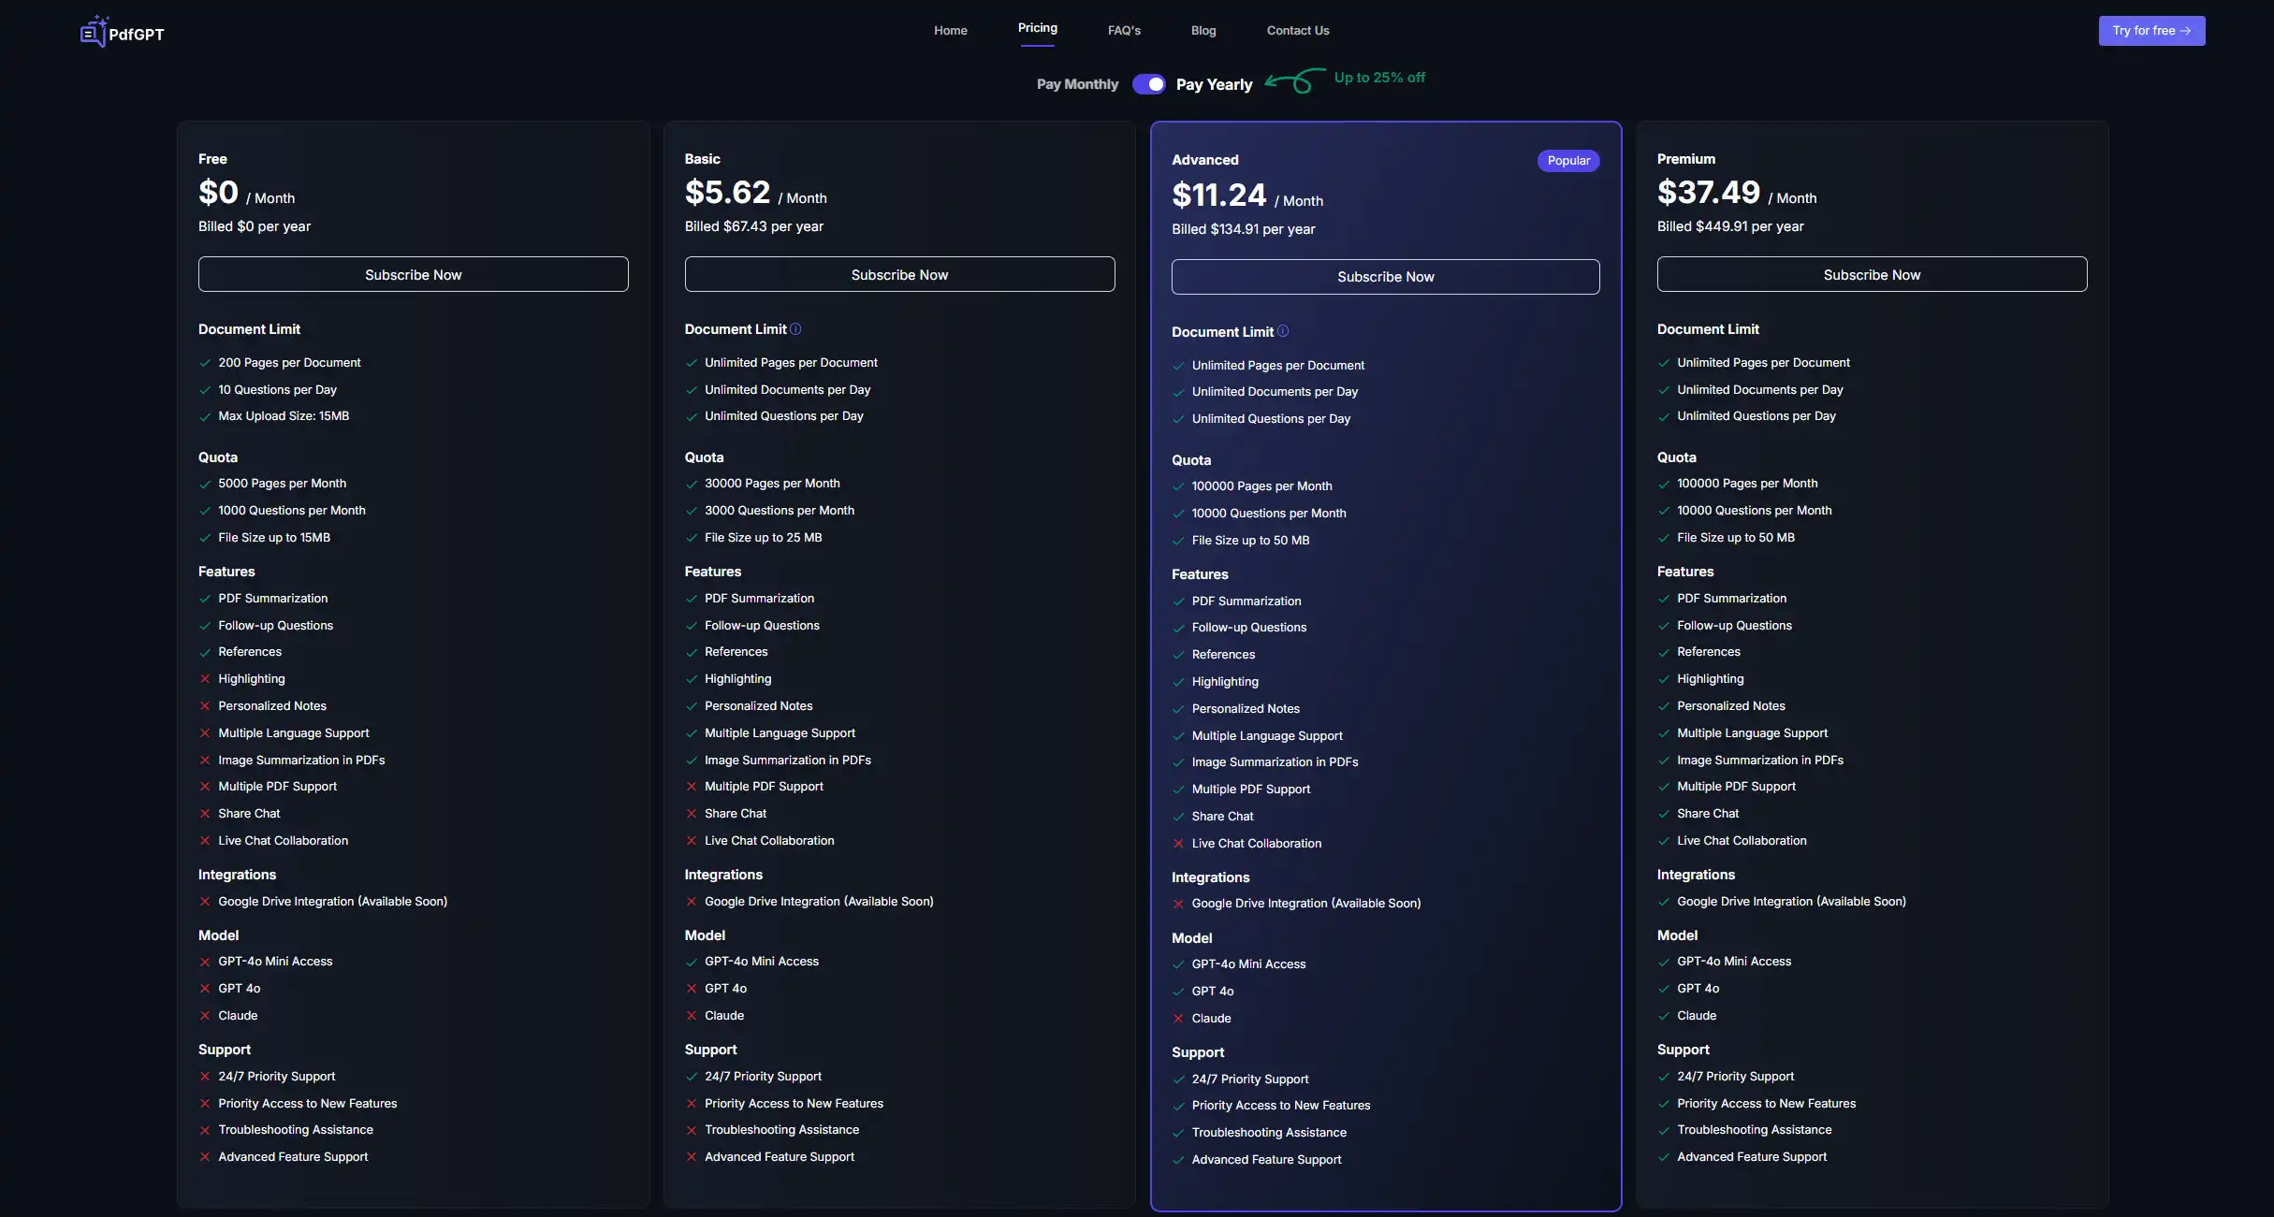Image resolution: width=2274 pixels, height=1217 pixels.
Task: Click green check by Basic 24/7 Priority Support
Action: [x=692, y=1077]
